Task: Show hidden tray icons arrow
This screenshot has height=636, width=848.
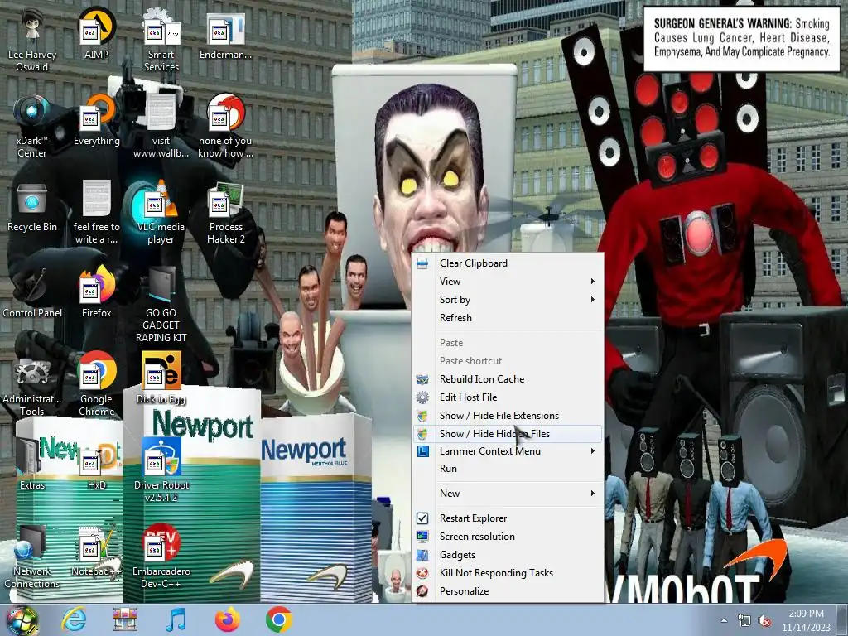Action: point(724,620)
